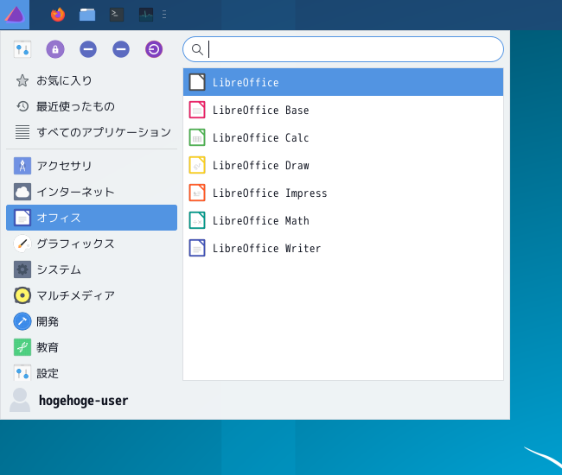Launch LibreOffice Impress
562x475 pixels.
pyautogui.click(x=343, y=193)
